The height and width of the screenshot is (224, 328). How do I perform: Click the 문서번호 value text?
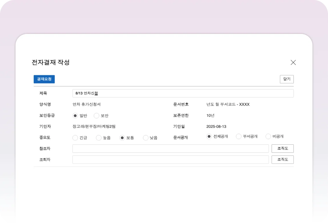click(228, 105)
